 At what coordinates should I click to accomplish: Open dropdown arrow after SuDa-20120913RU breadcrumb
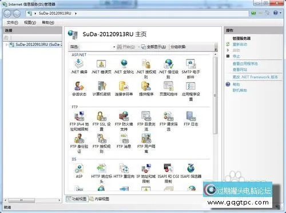76,13
